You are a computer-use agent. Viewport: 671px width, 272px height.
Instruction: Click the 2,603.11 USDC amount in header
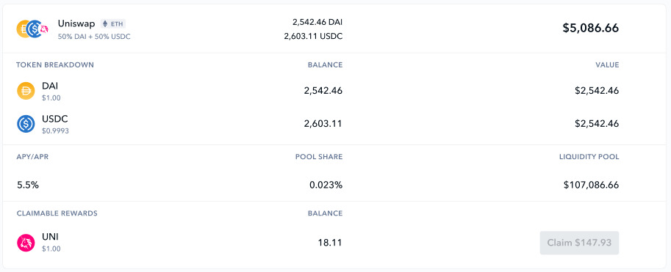[313, 37]
